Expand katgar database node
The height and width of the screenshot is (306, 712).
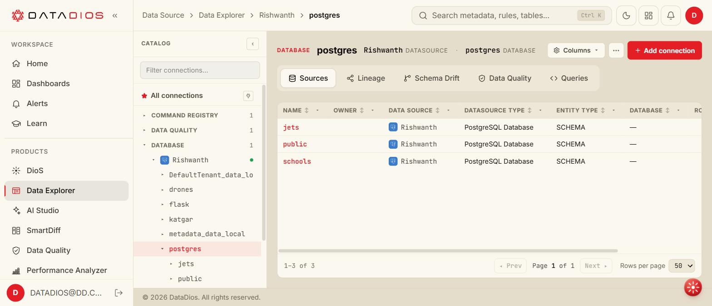(163, 219)
